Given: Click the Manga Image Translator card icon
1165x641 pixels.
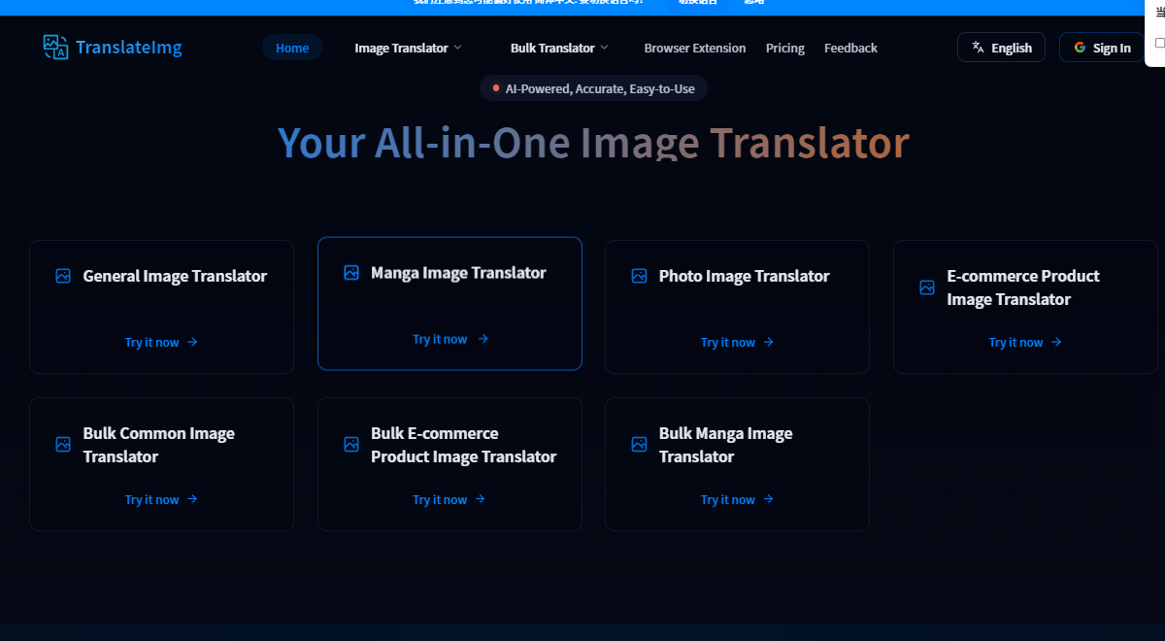Looking at the screenshot, I should click(351, 273).
